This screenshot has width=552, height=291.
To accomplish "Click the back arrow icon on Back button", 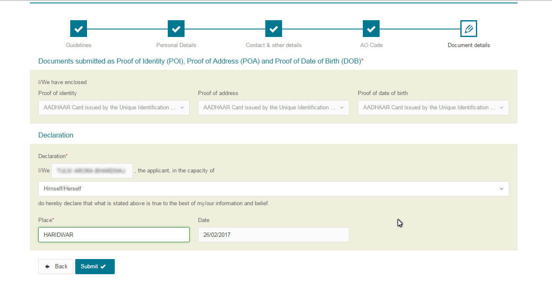I will pos(48,266).
